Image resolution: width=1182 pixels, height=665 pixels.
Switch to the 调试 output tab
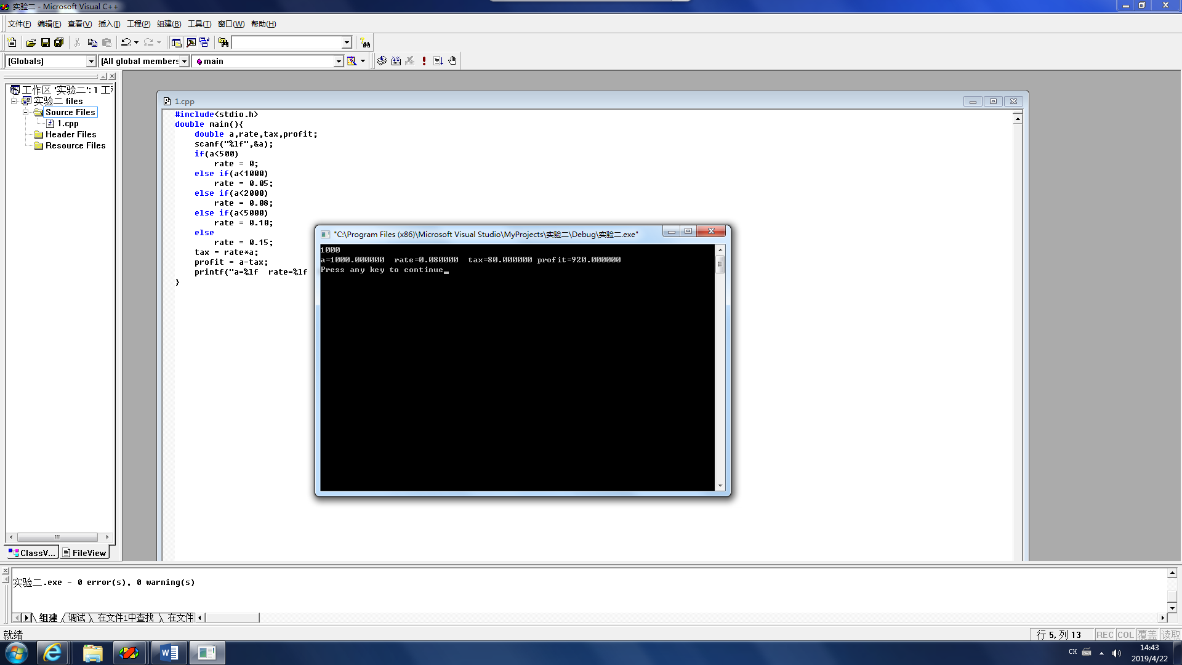[x=77, y=618]
